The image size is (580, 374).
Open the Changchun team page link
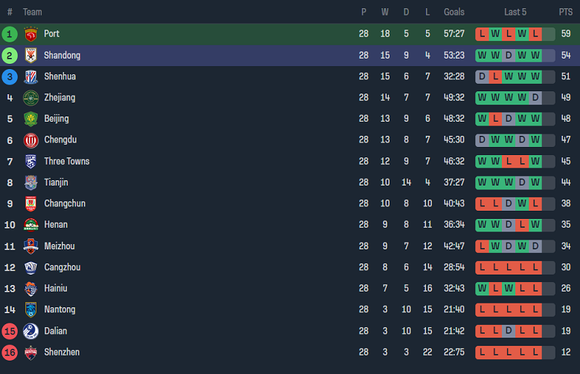click(x=64, y=203)
